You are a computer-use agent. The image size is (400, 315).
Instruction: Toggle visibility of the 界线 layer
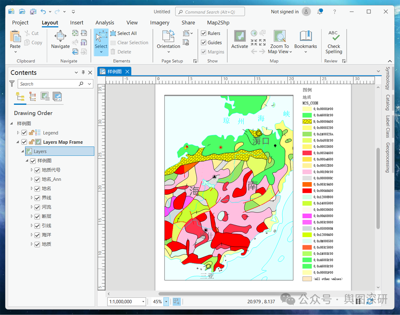(x=37, y=198)
